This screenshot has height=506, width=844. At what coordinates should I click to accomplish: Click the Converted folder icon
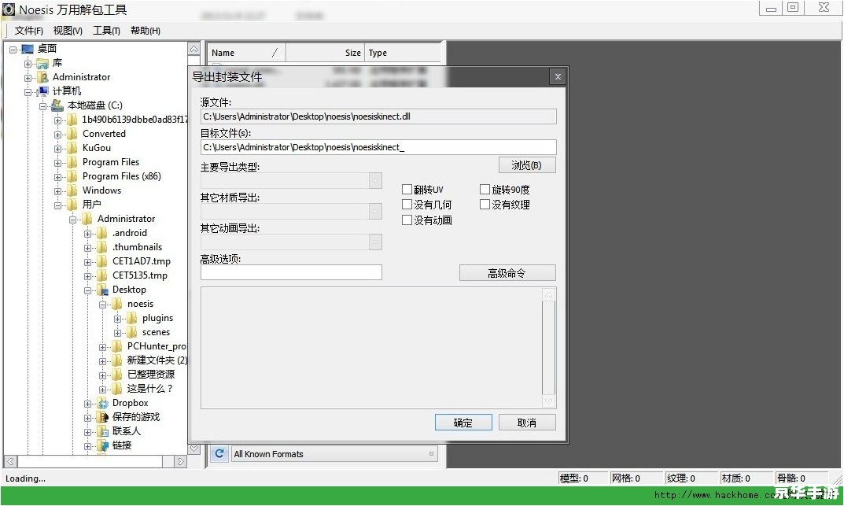[x=72, y=134]
